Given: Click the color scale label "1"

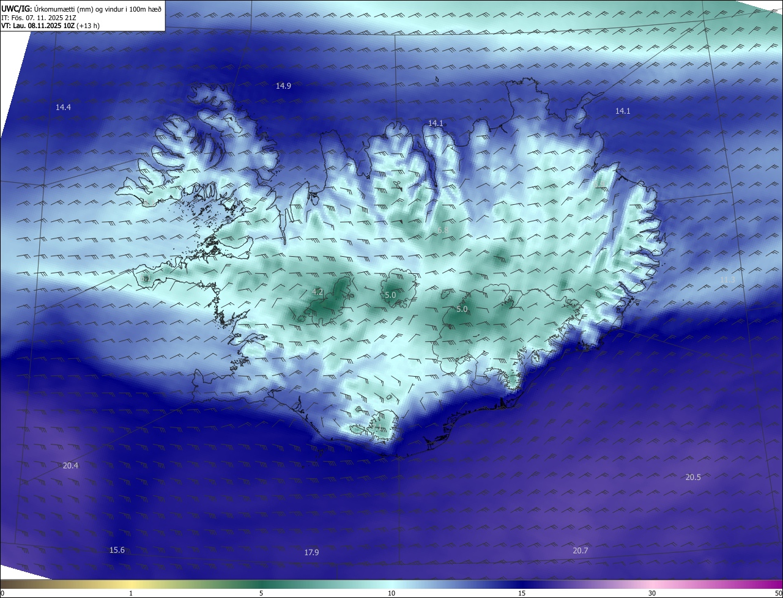Looking at the screenshot, I should [131, 593].
